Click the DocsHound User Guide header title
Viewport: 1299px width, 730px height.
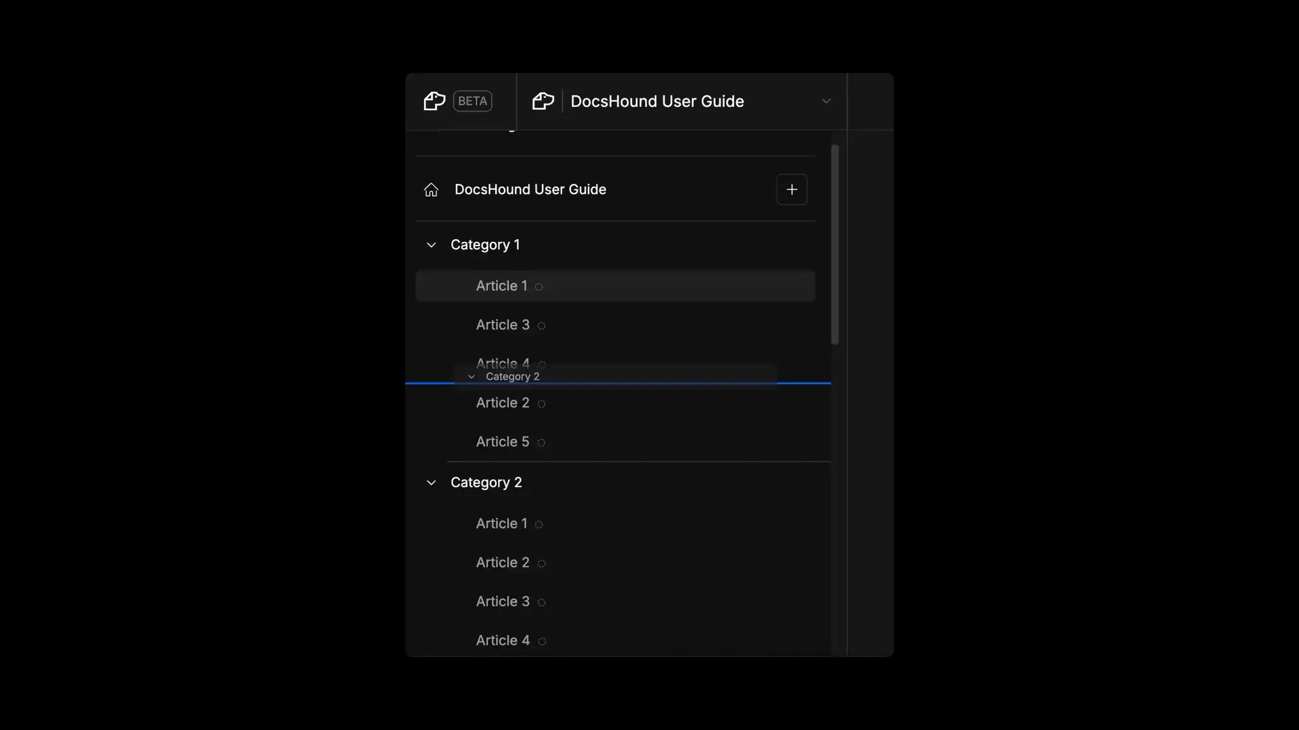[657, 101]
